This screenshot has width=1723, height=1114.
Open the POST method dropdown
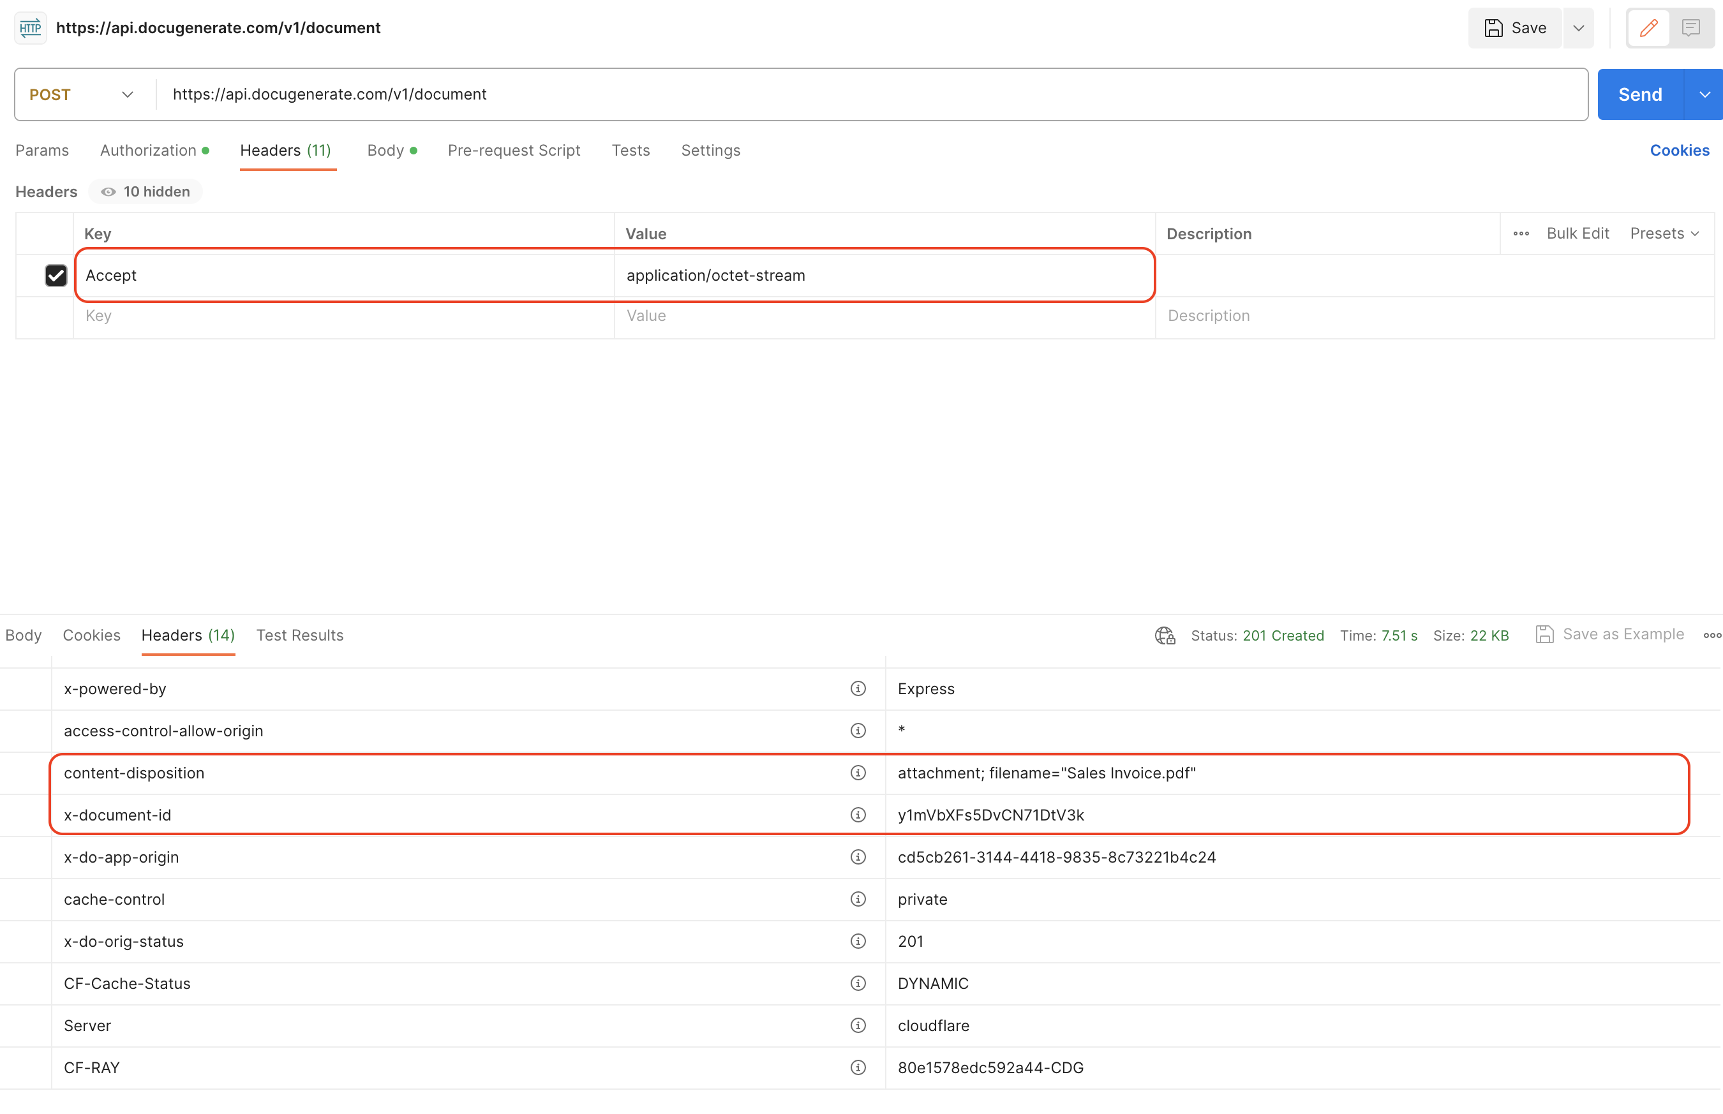pyautogui.click(x=81, y=94)
